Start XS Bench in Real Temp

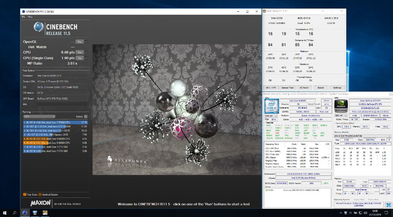tap(304, 88)
